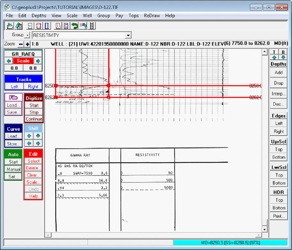Click the film strip toolbar icon
Viewport: 292px width, 250px height.
tap(92, 26)
